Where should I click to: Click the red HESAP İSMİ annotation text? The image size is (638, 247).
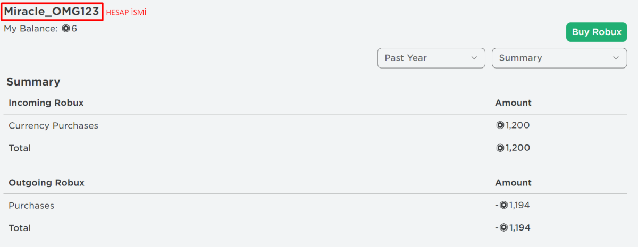pos(126,13)
